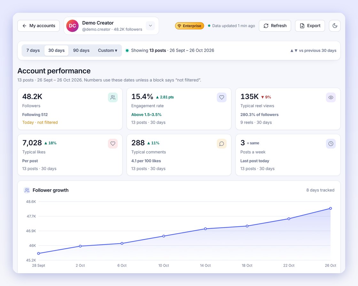Click the Enterprise plan badge
The image size is (358, 286).
coord(190,26)
